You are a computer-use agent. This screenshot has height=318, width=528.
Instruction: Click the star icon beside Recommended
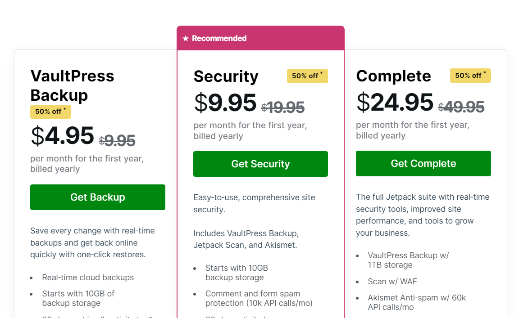coord(186,39)
